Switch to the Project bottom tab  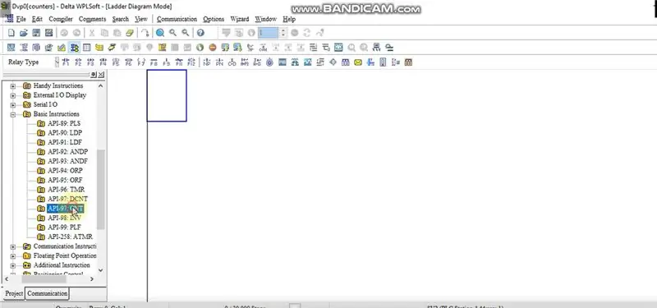click(x=14, y=293)
